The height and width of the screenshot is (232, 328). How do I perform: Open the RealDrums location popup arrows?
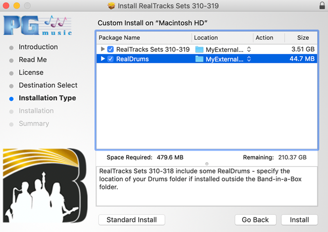[249, 59]
